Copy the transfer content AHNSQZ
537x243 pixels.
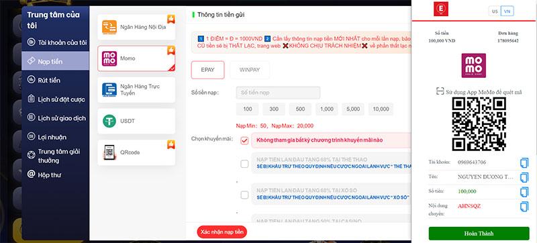click(x=524, y=206)
